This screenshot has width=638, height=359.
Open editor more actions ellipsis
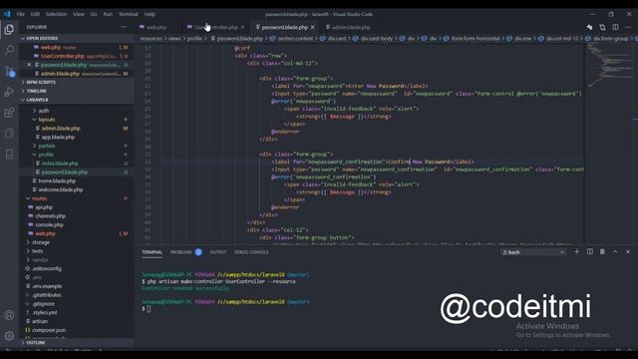coord(628,27)
